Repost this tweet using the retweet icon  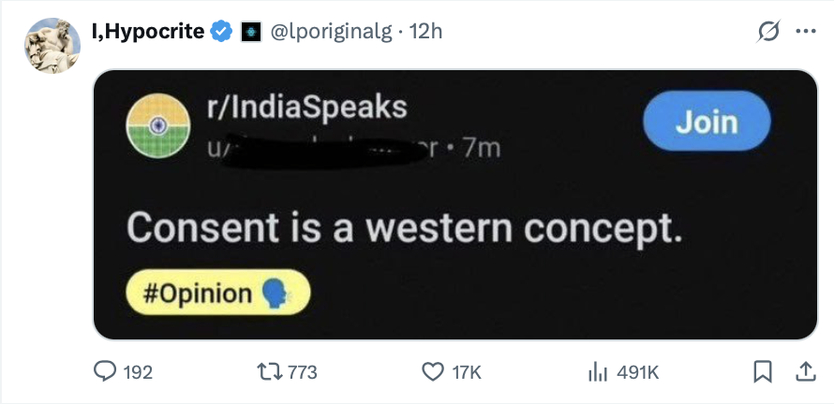pyautogui.click(x=269, y=372)
